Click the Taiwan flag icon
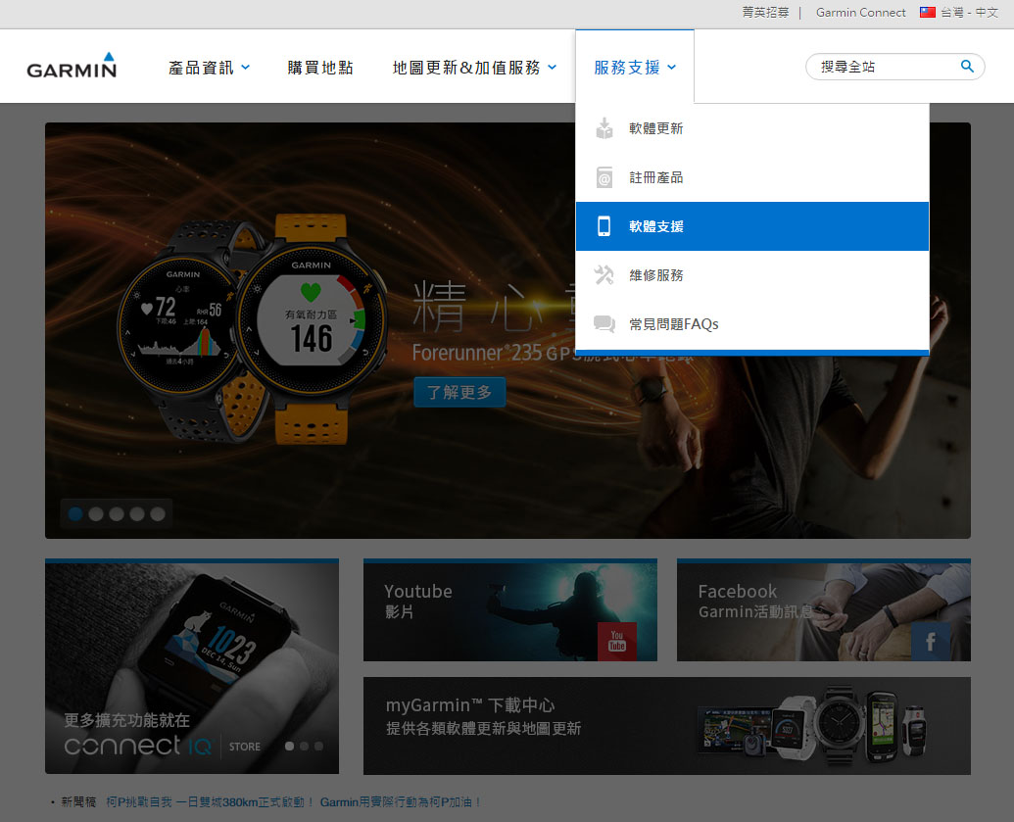The height and width of the screenshot is (822, 1014). (928, 13)
